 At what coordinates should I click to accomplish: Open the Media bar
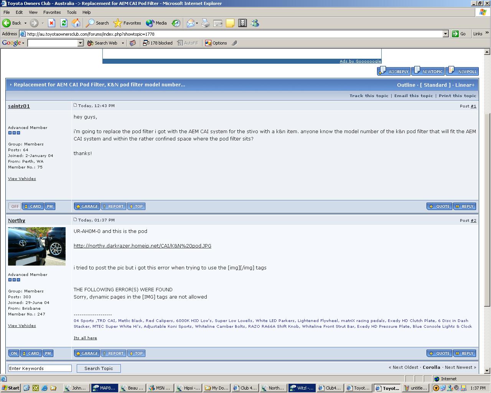156,23
